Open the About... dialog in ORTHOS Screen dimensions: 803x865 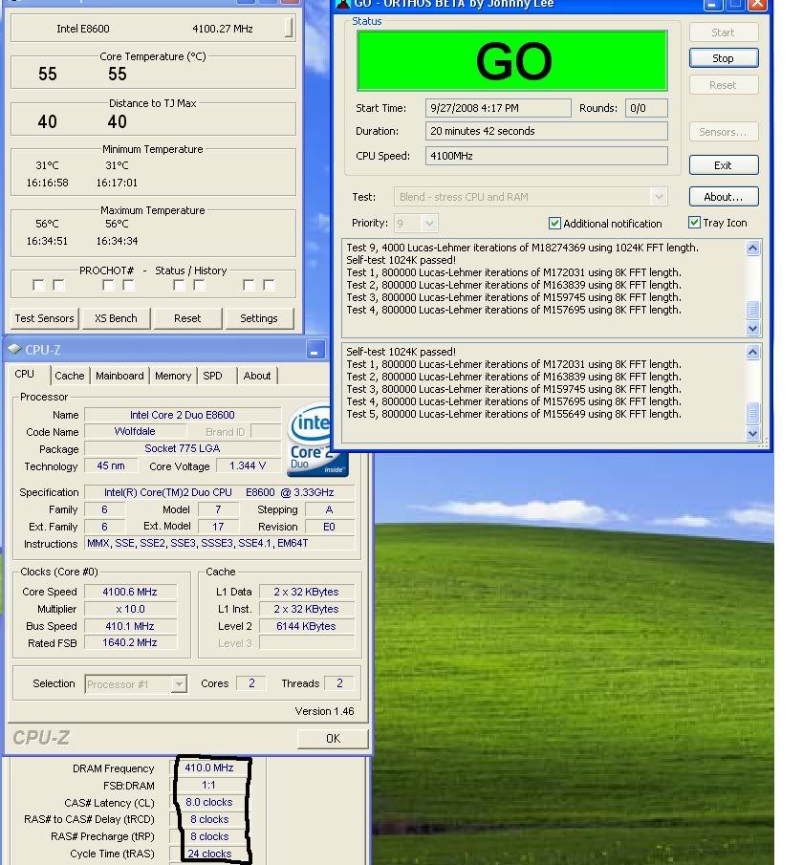[724, 196]
